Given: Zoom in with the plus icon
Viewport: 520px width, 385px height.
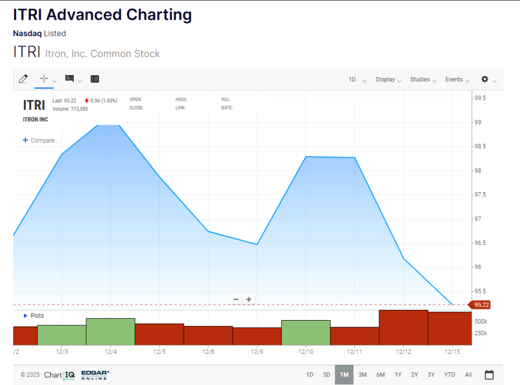Looking at the screenshot, I should pos(249,300).
